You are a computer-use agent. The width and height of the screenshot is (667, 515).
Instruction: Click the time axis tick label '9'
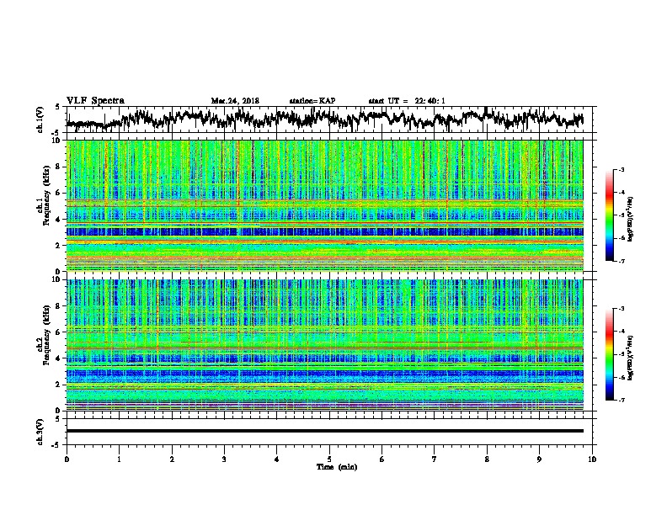coord(539,459)
